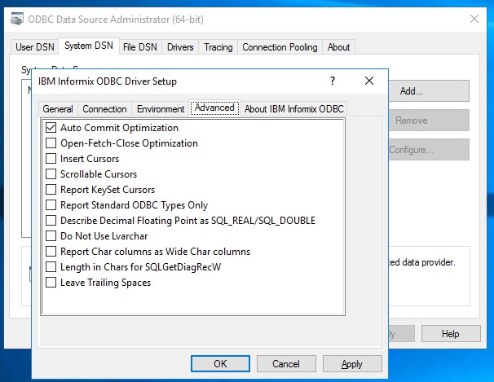Open About IBM Informix ODBC tab
Screen dimensions: 494x382
tap(294, 109)
